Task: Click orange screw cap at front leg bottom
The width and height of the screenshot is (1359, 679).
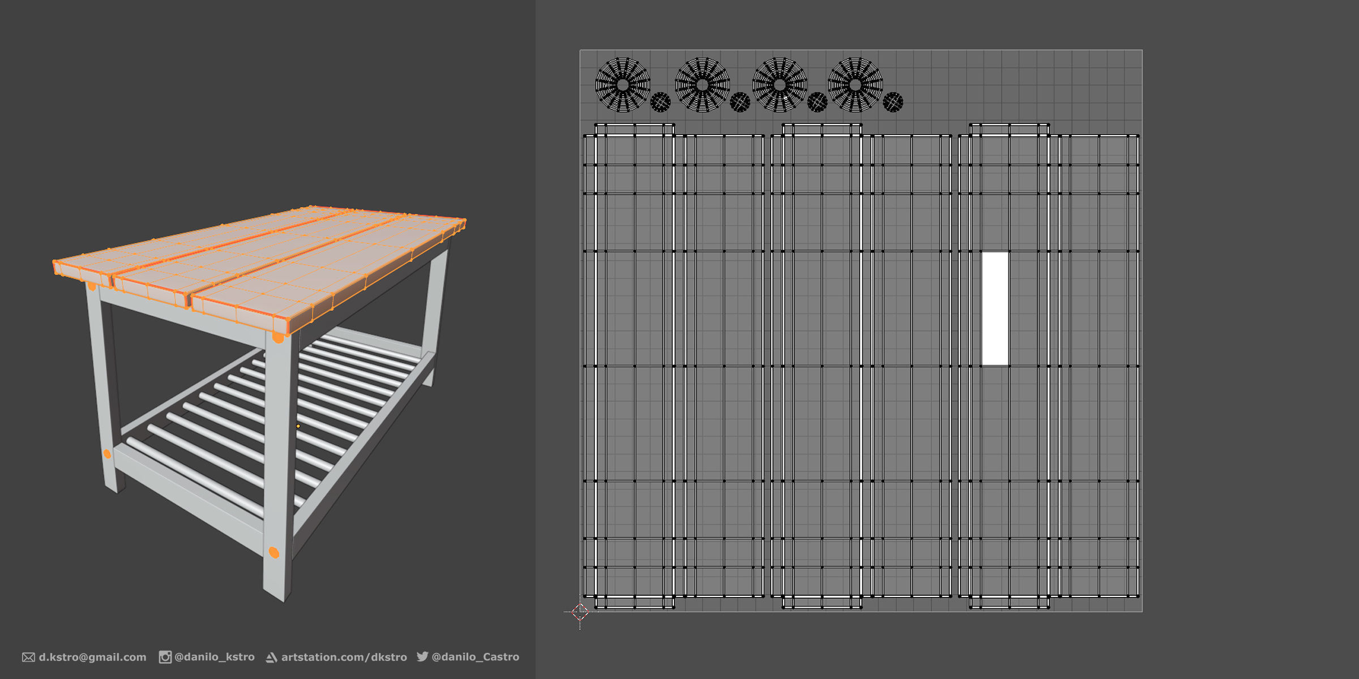Action: coord(273,552)
